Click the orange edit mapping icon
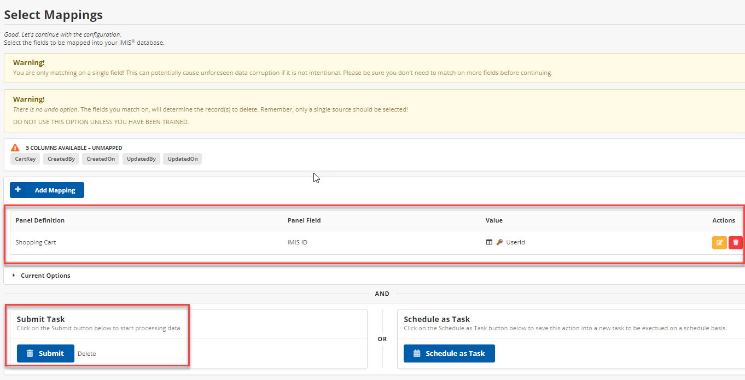Image resolution: width=745 pixels, height=380 pixels. click(719, 242)
